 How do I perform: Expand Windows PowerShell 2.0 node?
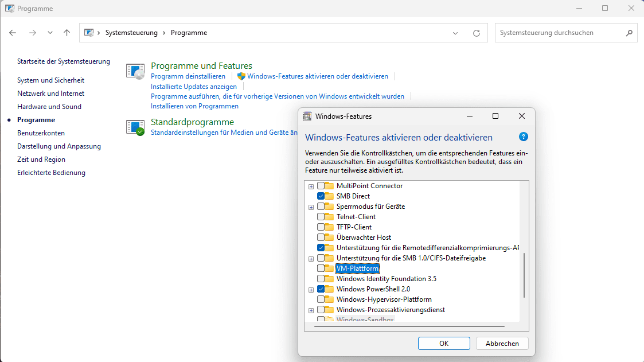tap(311, 290)
